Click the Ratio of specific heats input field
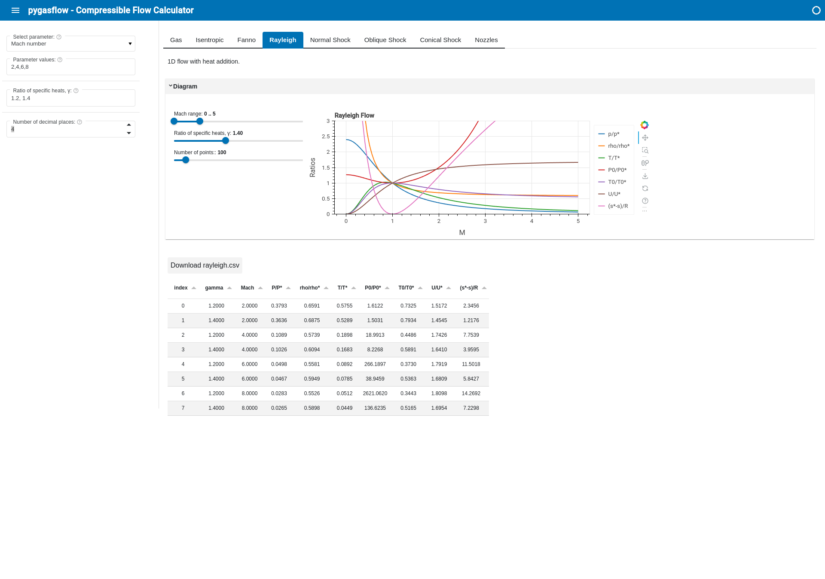The width and height of the screenshot is (825, 579). click(x=71, y=98)
